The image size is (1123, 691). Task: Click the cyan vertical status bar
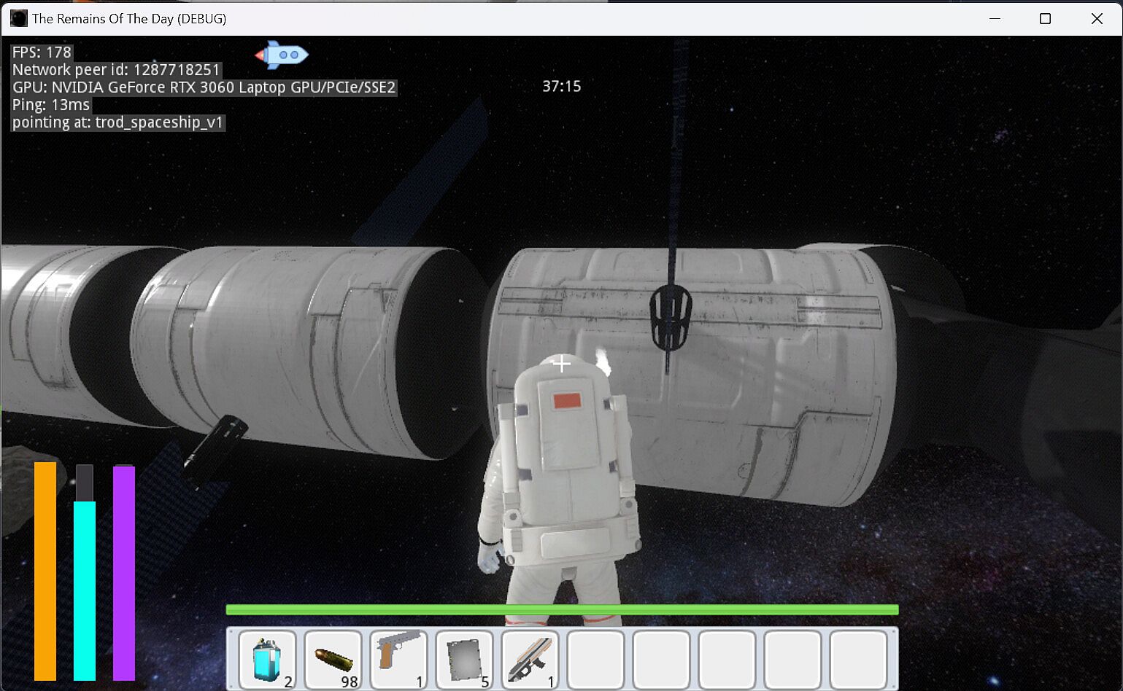click(85, 589)
